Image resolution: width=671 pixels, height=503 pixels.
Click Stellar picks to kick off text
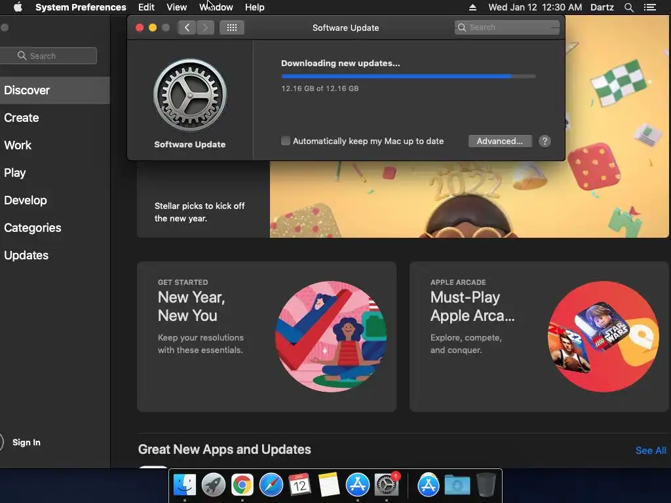pyautogui.click(x=199, y=212)
